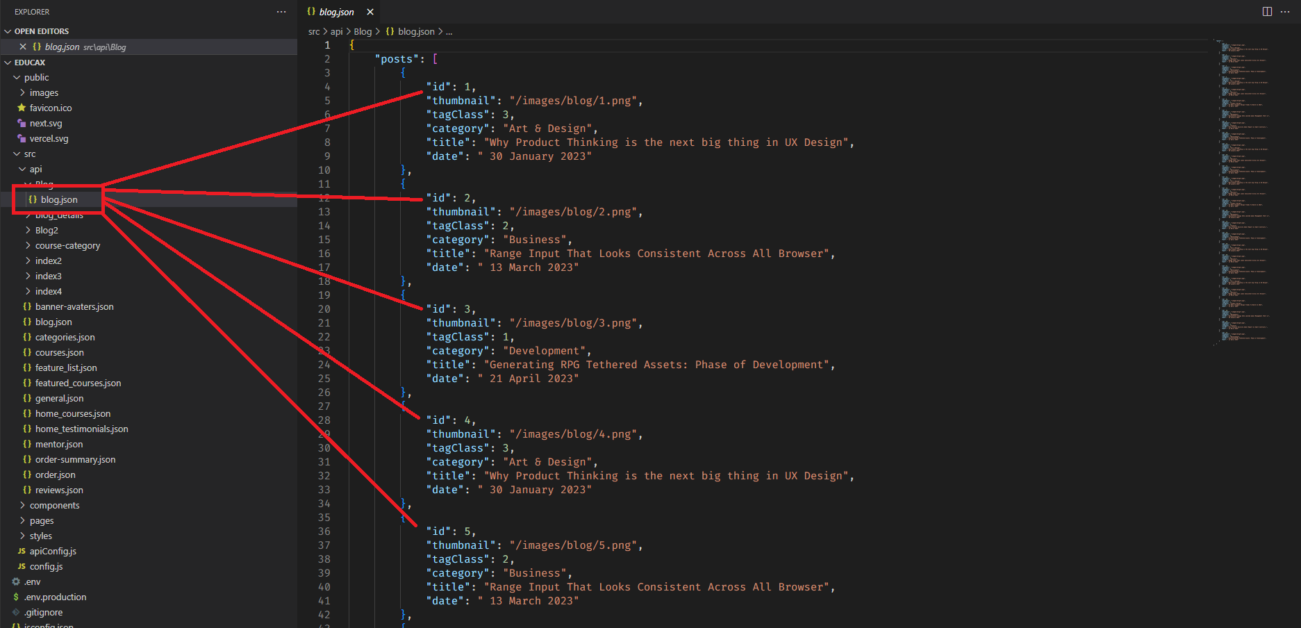Open the next.svg file
This screenshot has height=628, width=1301.
point(46,123)
